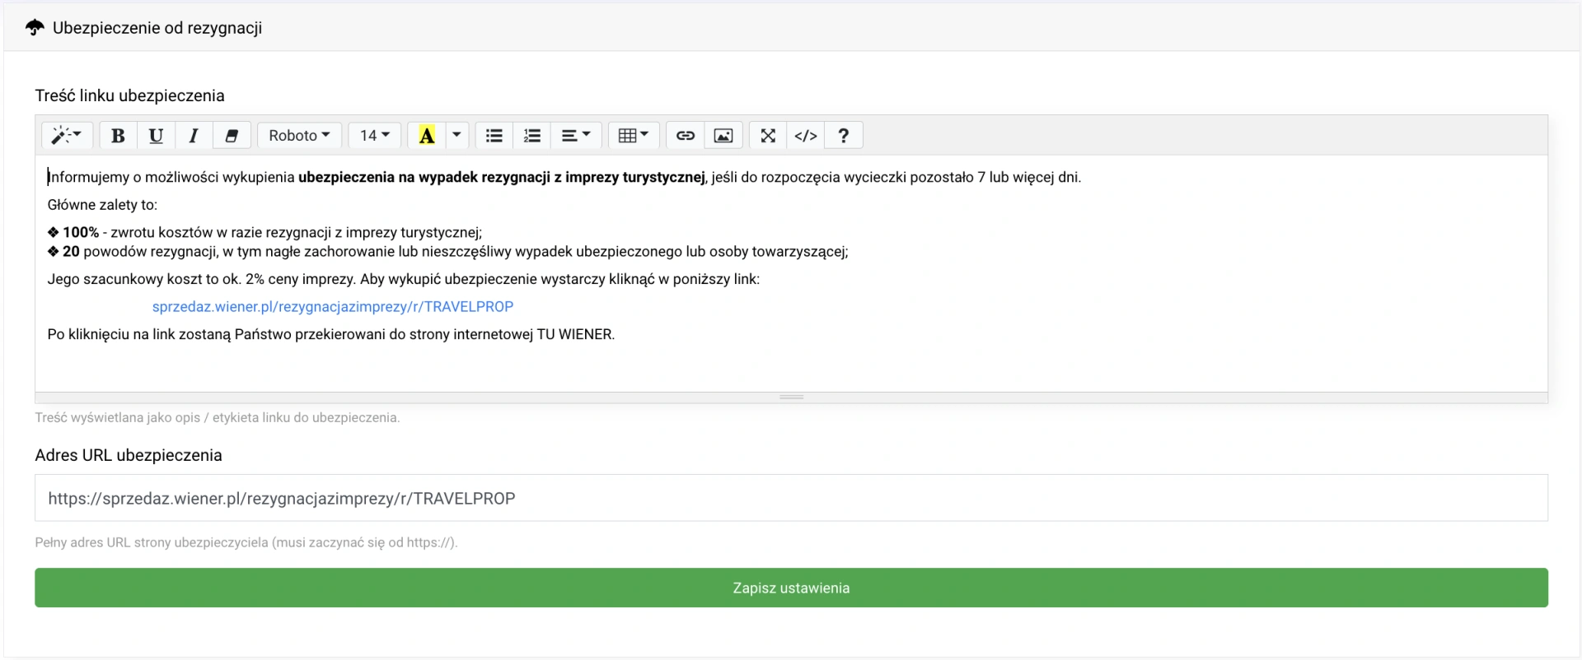
Task: Remove font style with eraser icon
Action: [232, 136]
